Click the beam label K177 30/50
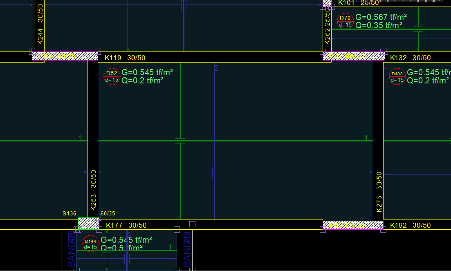The width and height of the screenshot is (451, 271). pyautogui.click(x=126, y=225)
